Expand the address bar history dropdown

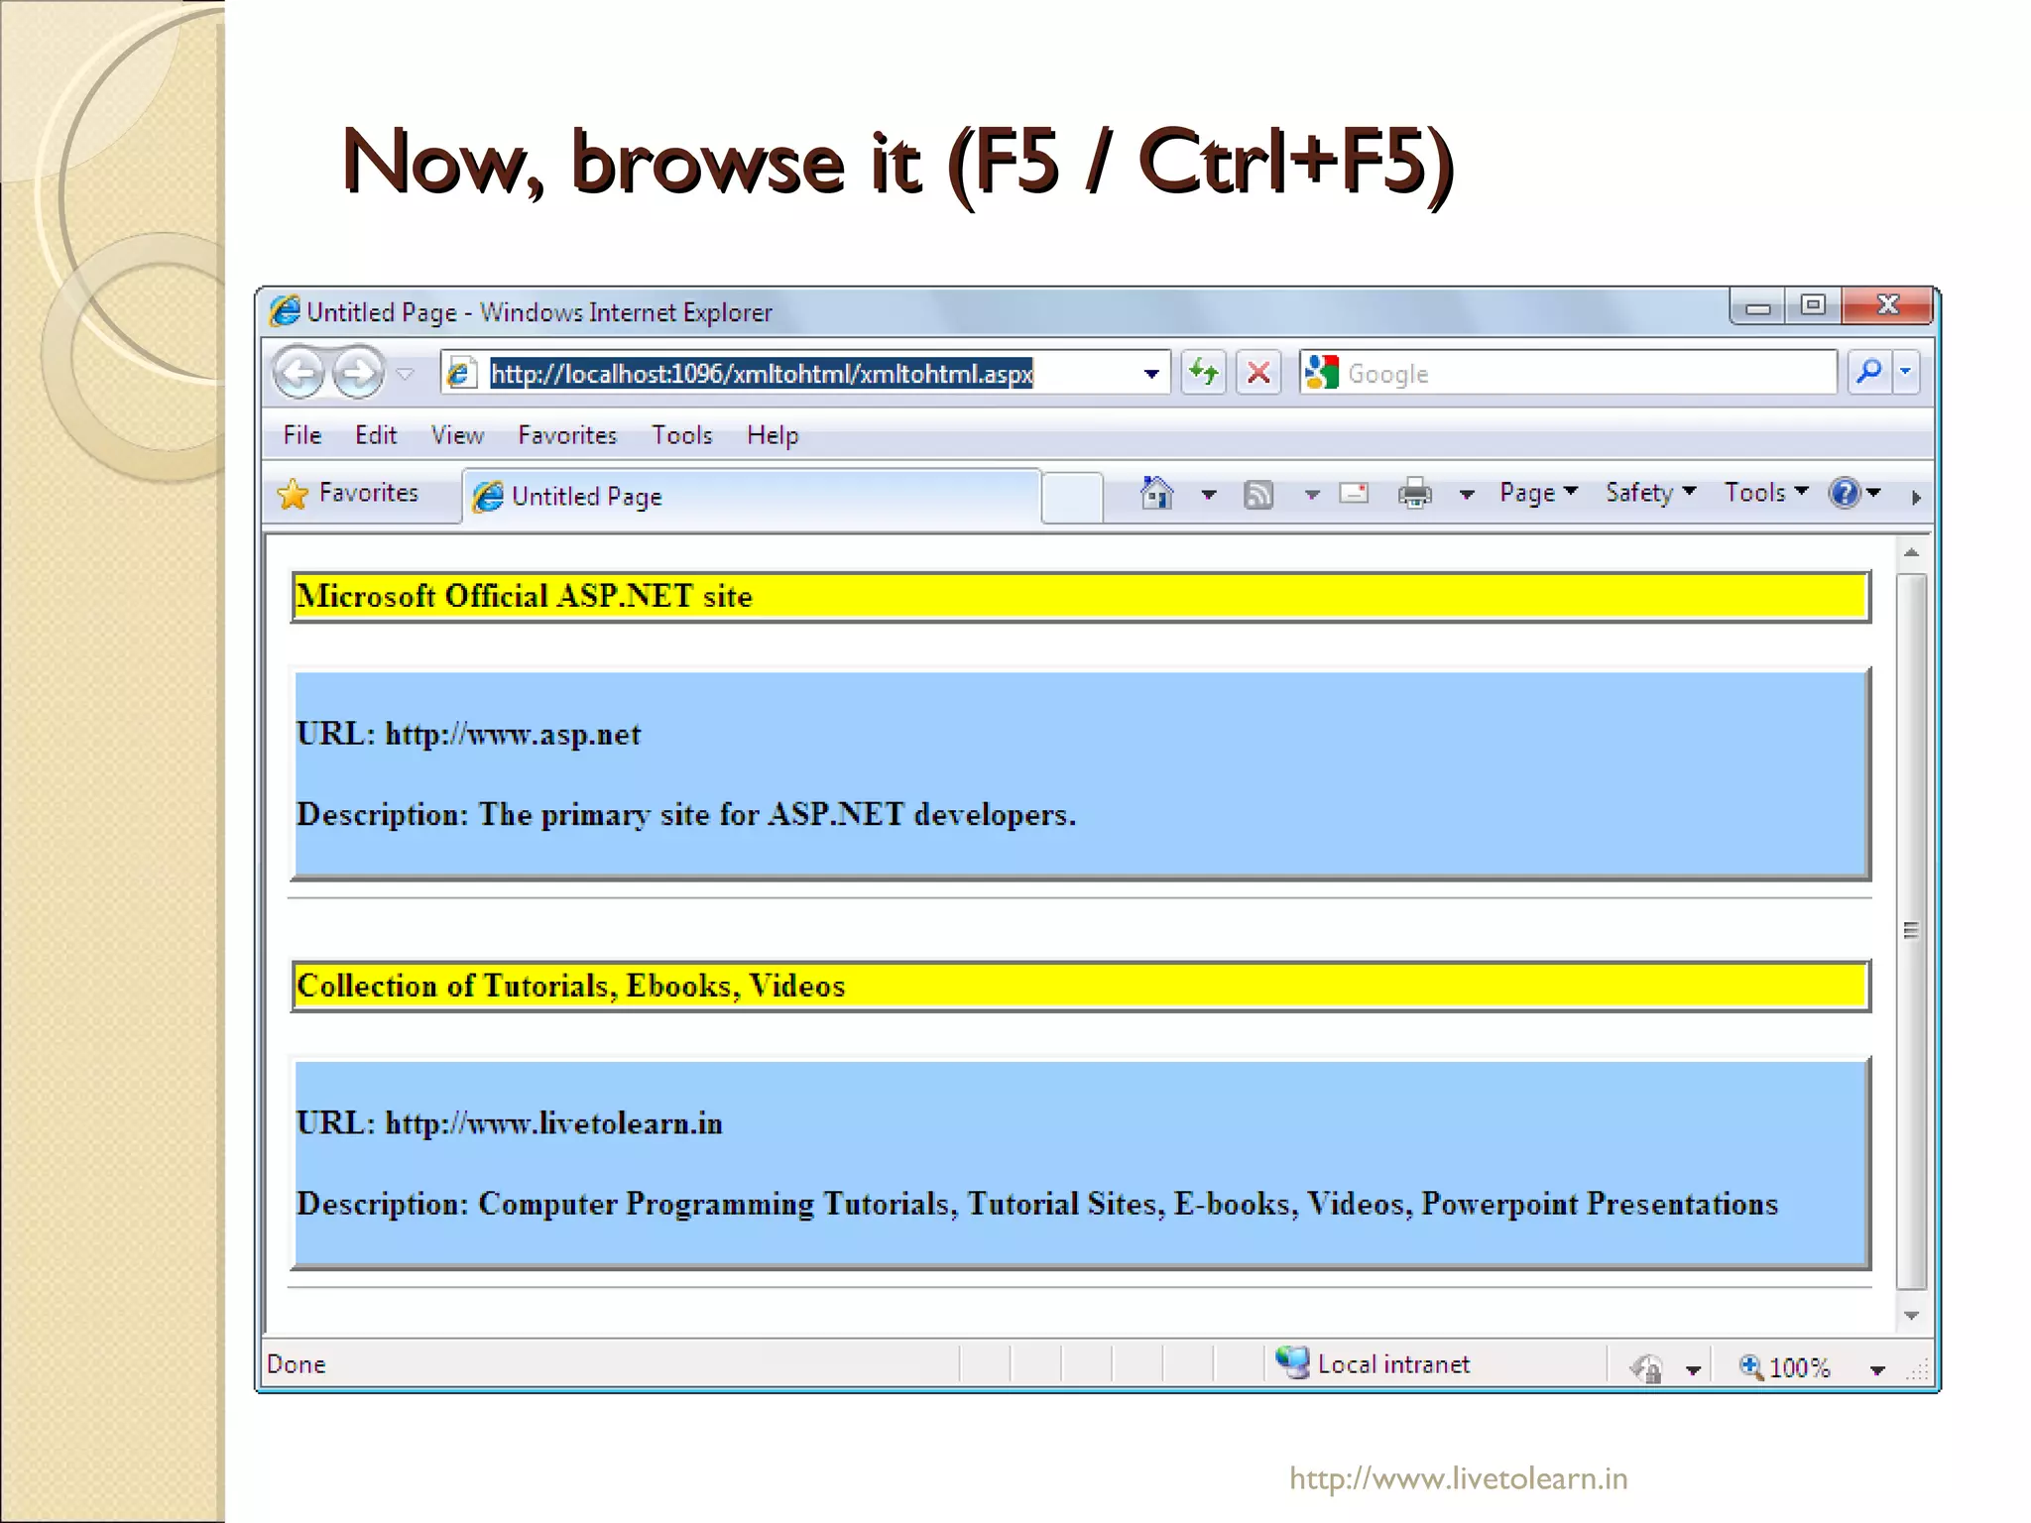coord(1150,374)
